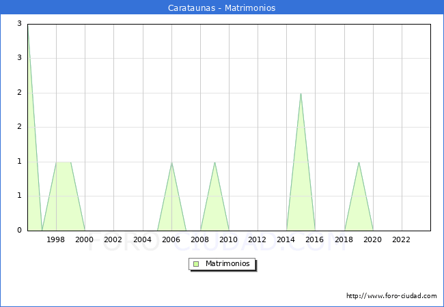Click the chart title Carataunas - Matrimonios
The width and height of the screenshot is (444, 307).
click(222, 8)
